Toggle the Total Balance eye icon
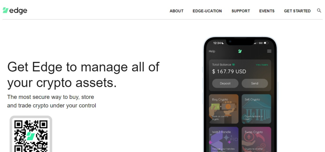The height and width of the screenshot is (152, 325). (x=234, y=65)
